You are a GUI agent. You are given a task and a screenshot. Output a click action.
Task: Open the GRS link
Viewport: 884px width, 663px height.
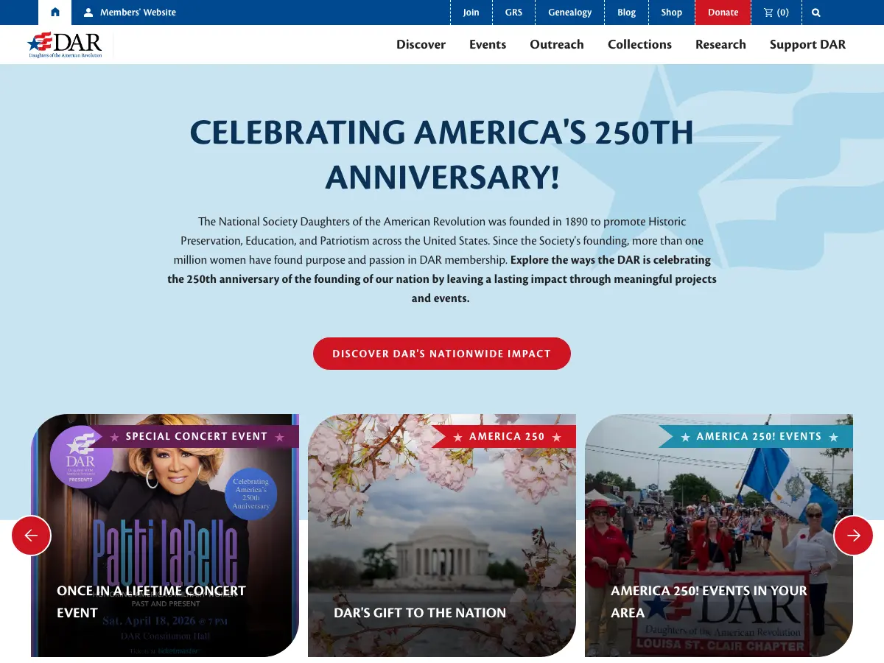point(513,13)
